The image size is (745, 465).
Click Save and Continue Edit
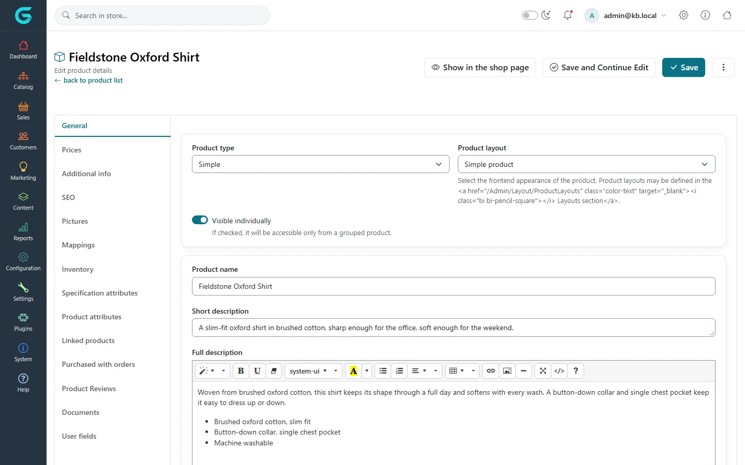pos(599,67)
